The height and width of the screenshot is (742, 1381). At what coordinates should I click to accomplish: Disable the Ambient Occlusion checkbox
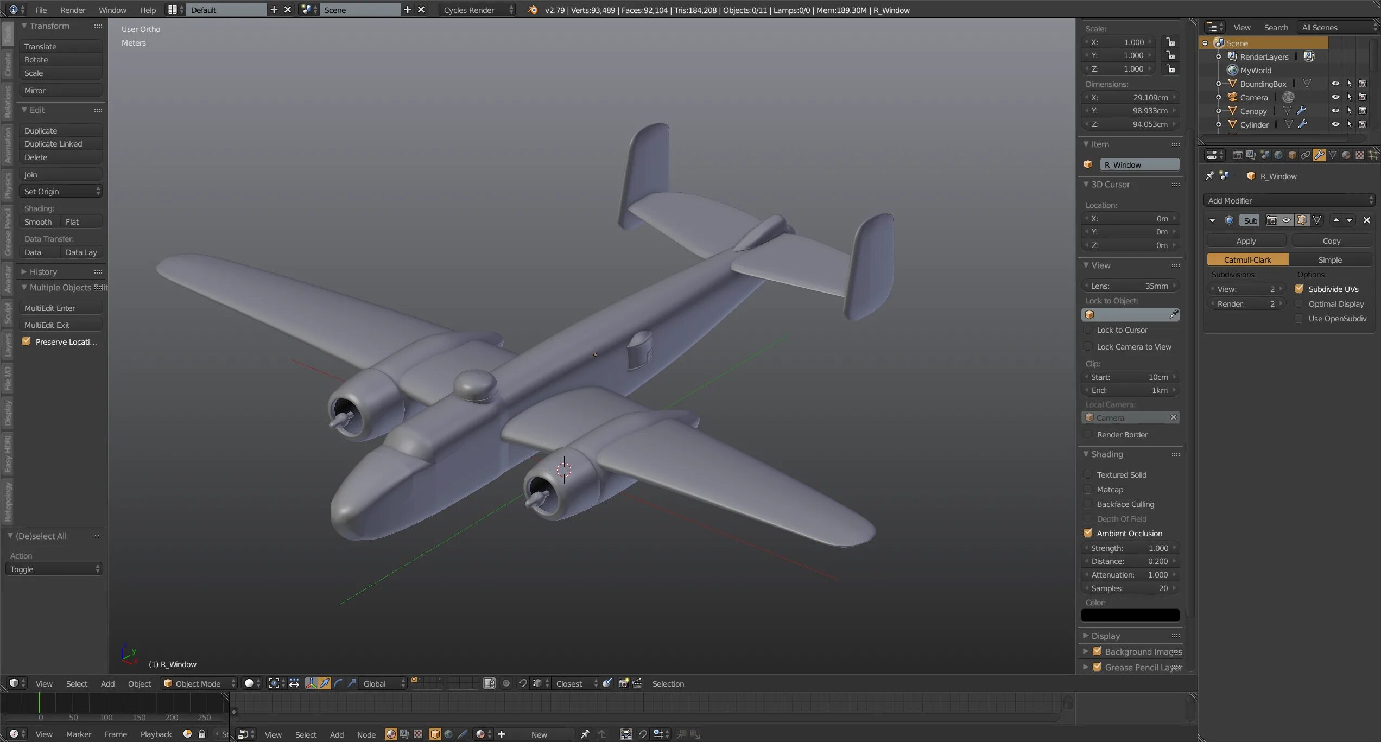tap(1088, 534)
